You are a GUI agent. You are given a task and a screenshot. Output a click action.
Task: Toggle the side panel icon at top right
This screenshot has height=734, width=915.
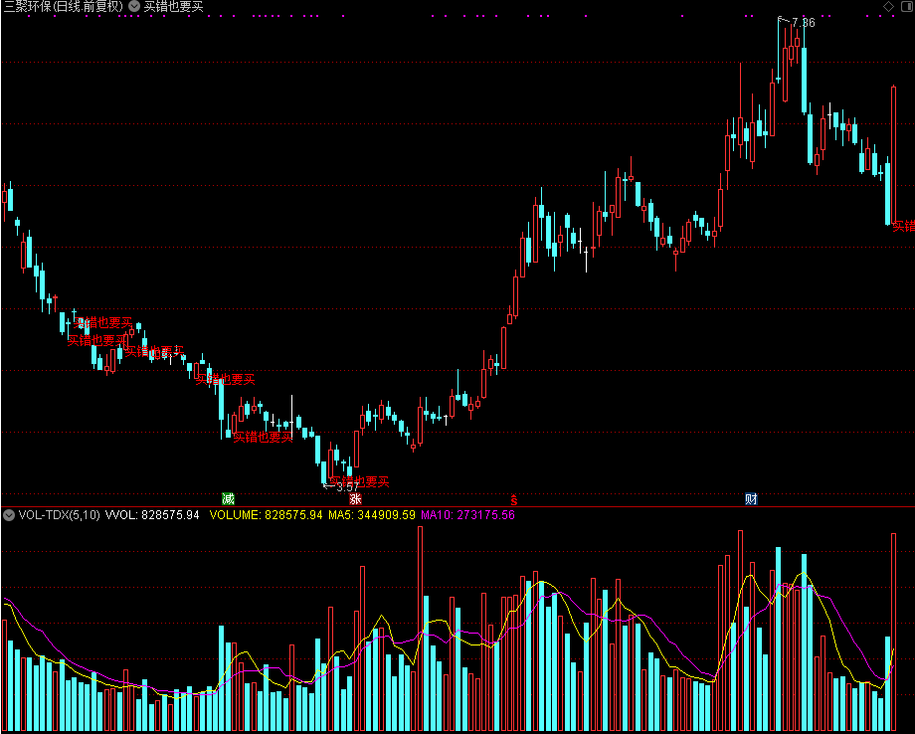point(907,6)
